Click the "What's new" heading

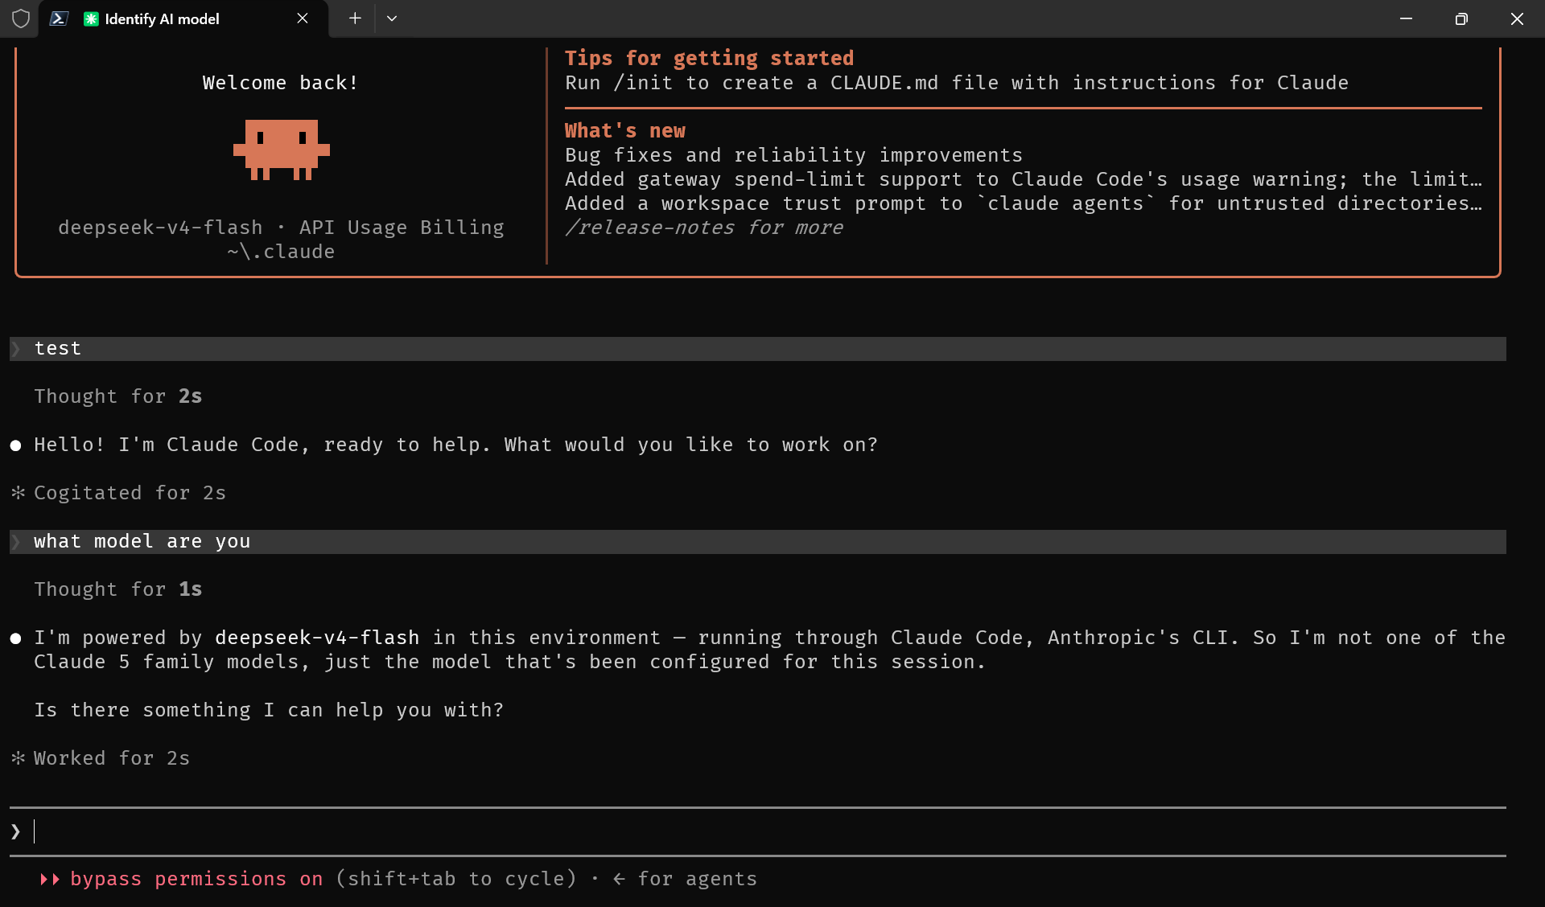pyautogui.click(x=625, y=131)
